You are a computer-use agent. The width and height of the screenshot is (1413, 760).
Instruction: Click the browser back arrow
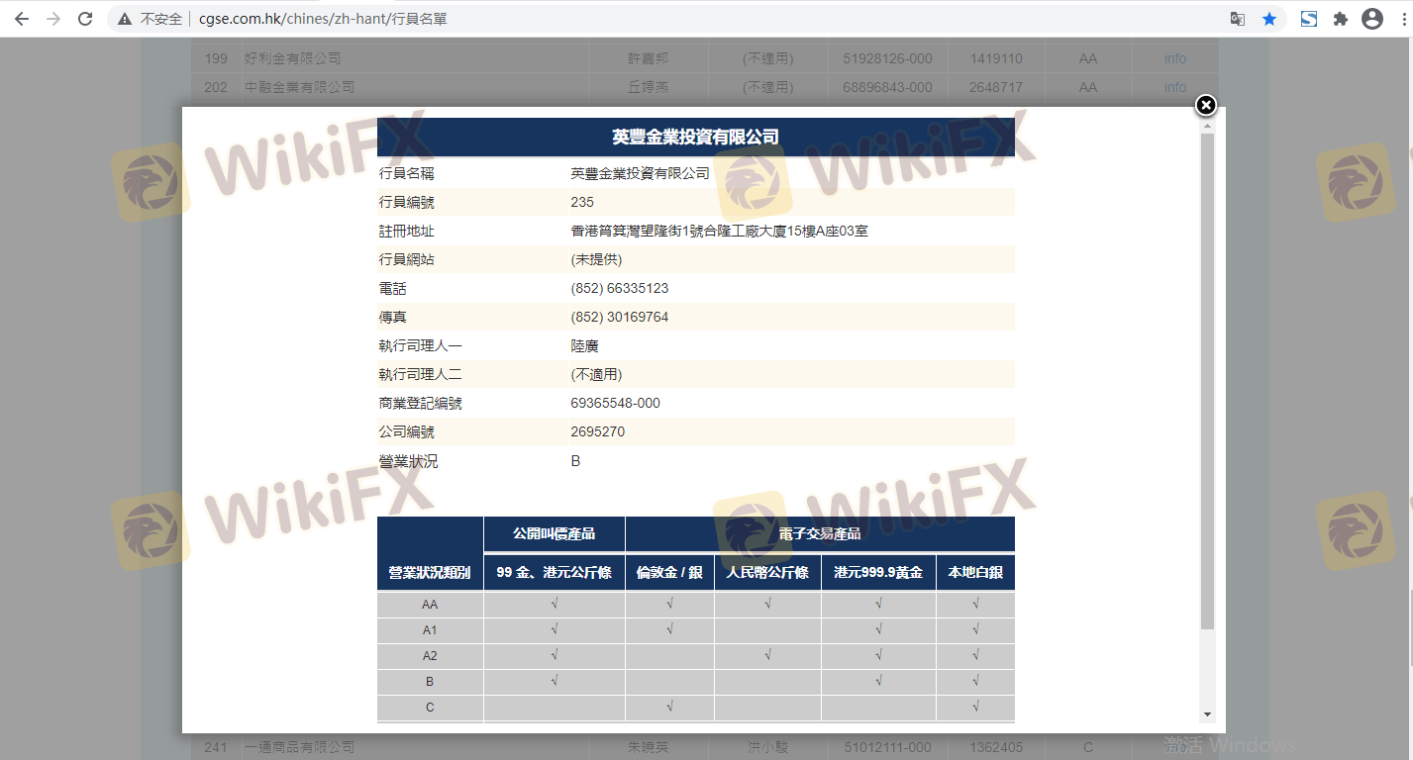point(21,19)
